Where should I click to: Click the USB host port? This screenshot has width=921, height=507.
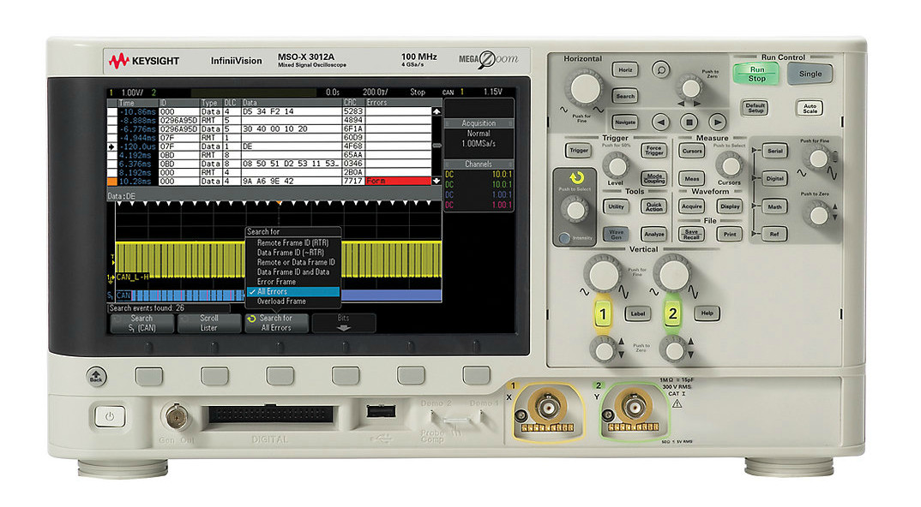point(381,411)
